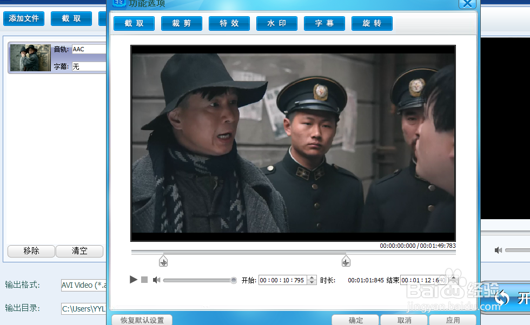This screenshot has height=325, width=530.
Task: Click the video preview frame
Action: tap(293, 143)
